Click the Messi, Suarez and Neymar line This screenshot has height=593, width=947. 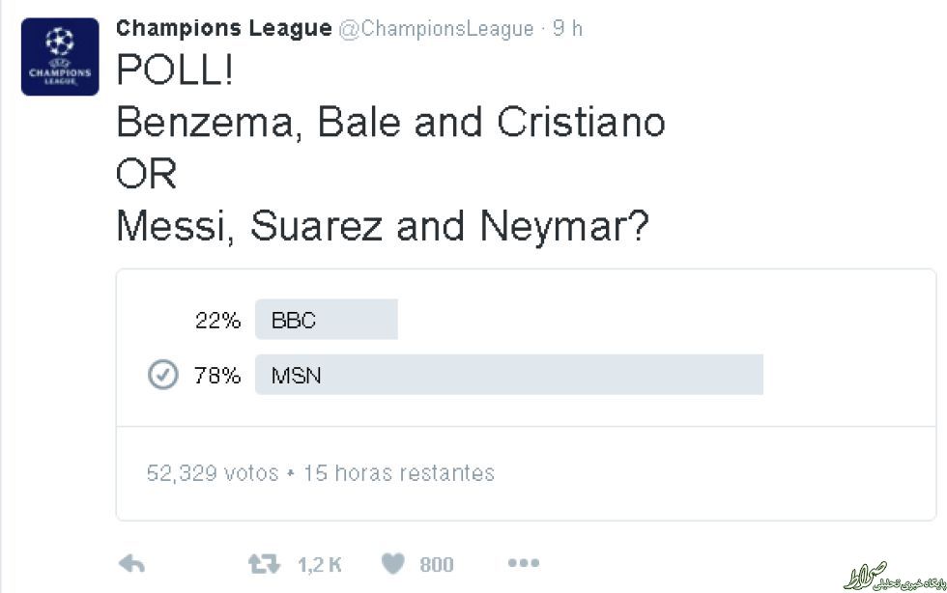[x=383, y=227]
